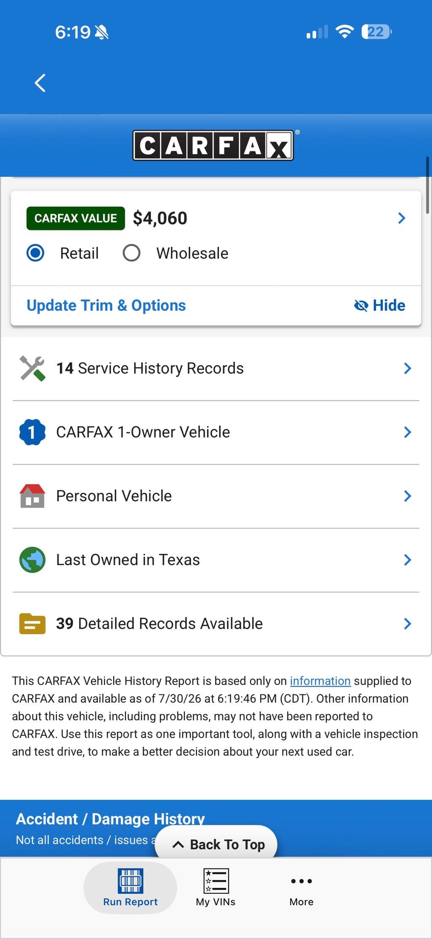This screenshot has width=432, height=939.
Task: Click the vertical scrollbar on right edge
Action: coord(428,185)
